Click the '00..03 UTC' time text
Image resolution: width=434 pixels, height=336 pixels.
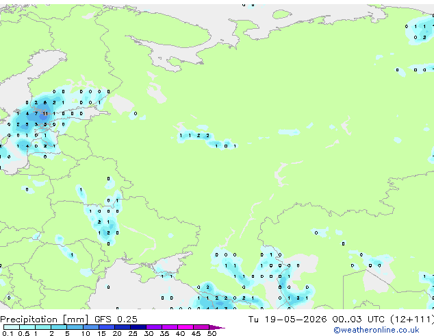coord(358,320)
